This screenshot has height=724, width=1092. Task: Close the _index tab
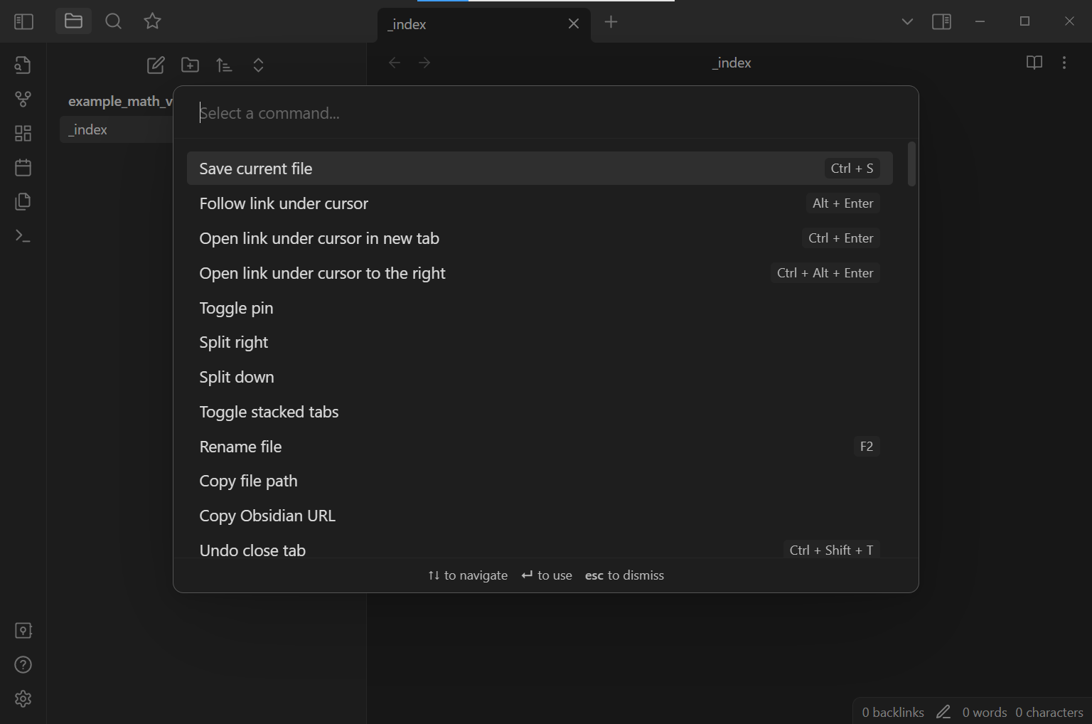click(574, 23)
